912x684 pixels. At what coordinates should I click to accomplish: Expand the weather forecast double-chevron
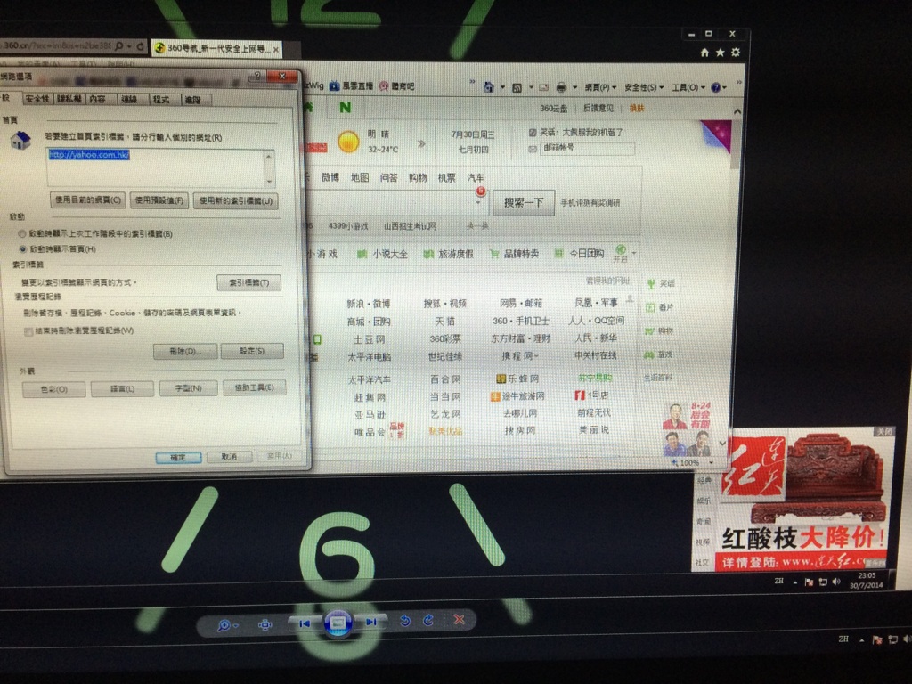pyautogui.click(x=421, y=143)
